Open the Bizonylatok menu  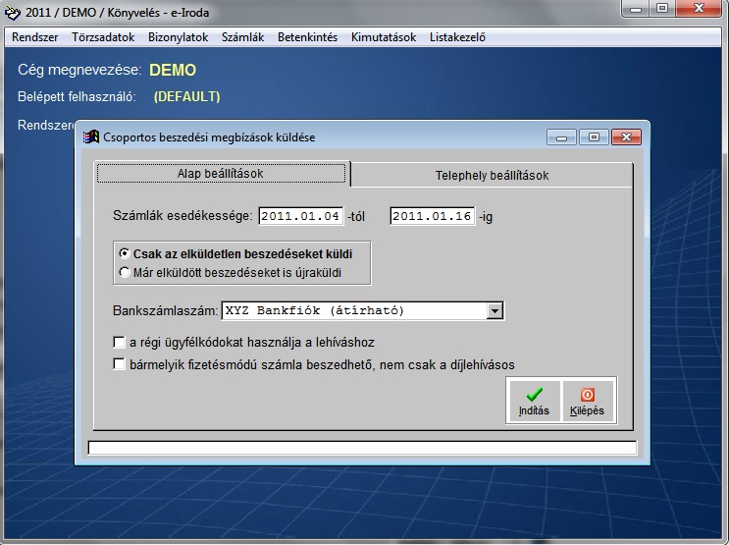tap(178, 37)
